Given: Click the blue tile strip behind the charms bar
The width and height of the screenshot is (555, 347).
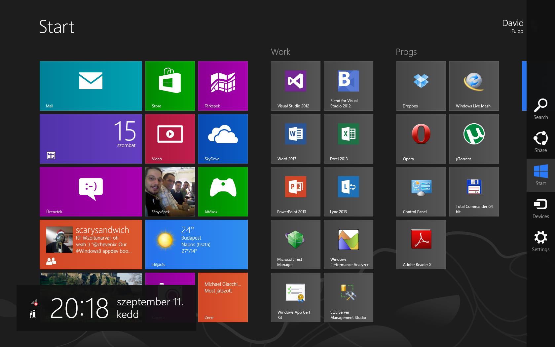Looking at the screenshot, I should pos(524,86).
